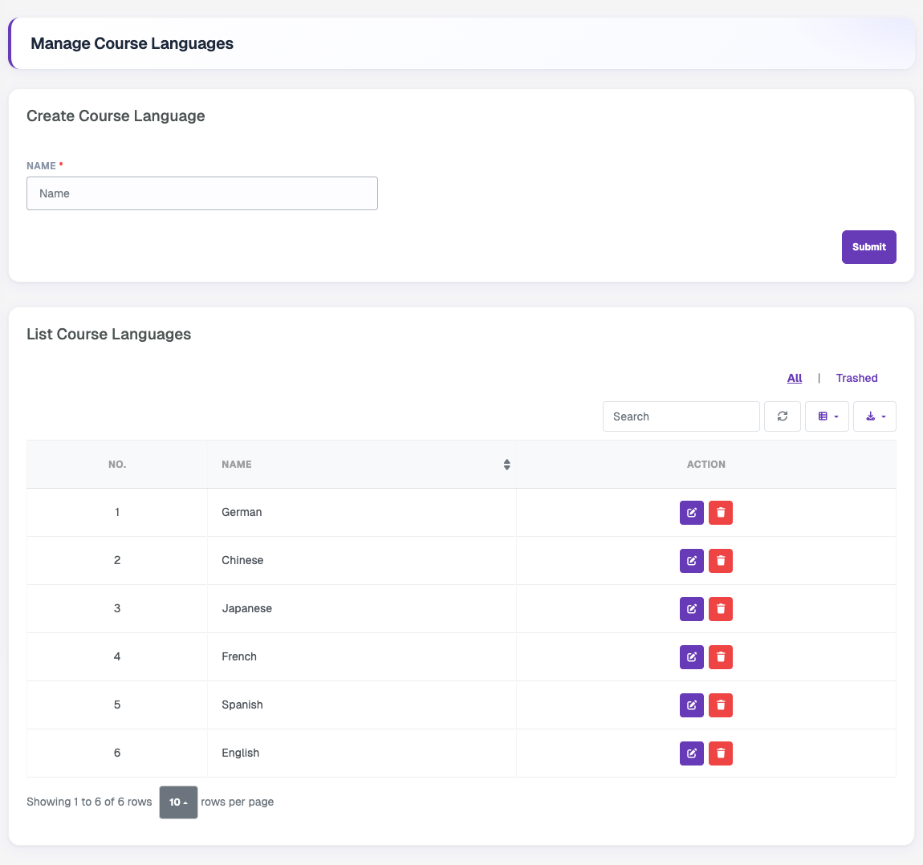Click into the table Search box

(x=681, y=416)
